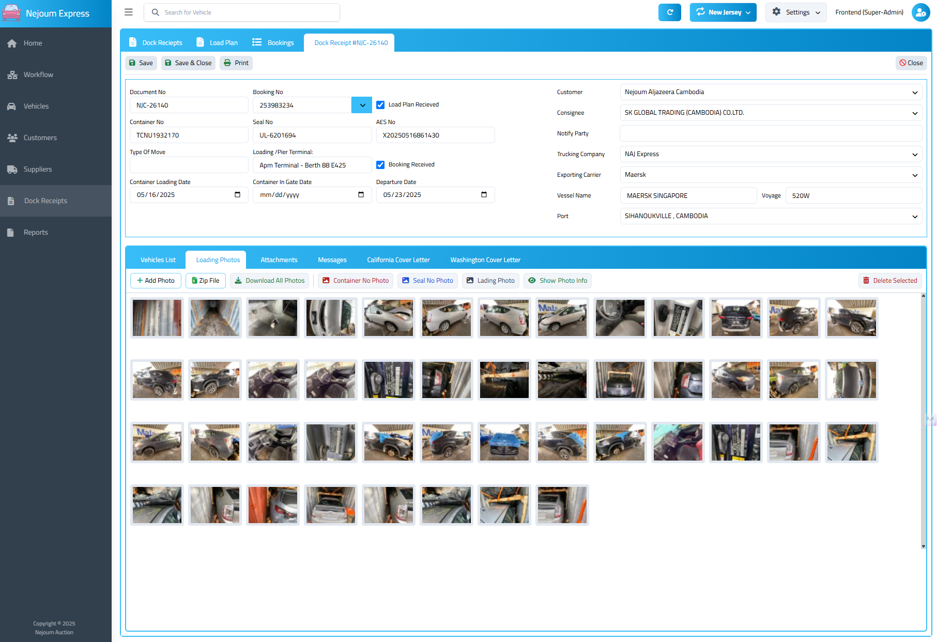Open the Settings dropdown
The image size is (937, 642).
(x=796, y=12)
